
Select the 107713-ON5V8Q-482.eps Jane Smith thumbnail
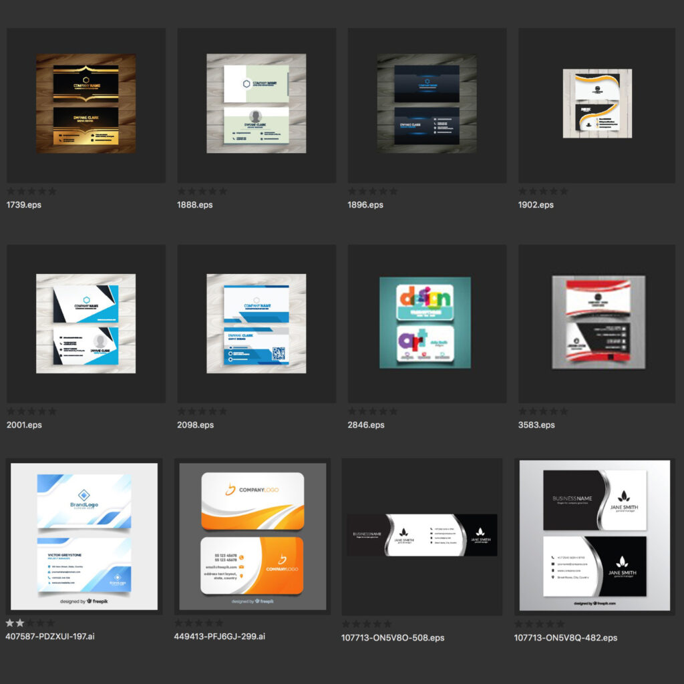tap(594, 536)
